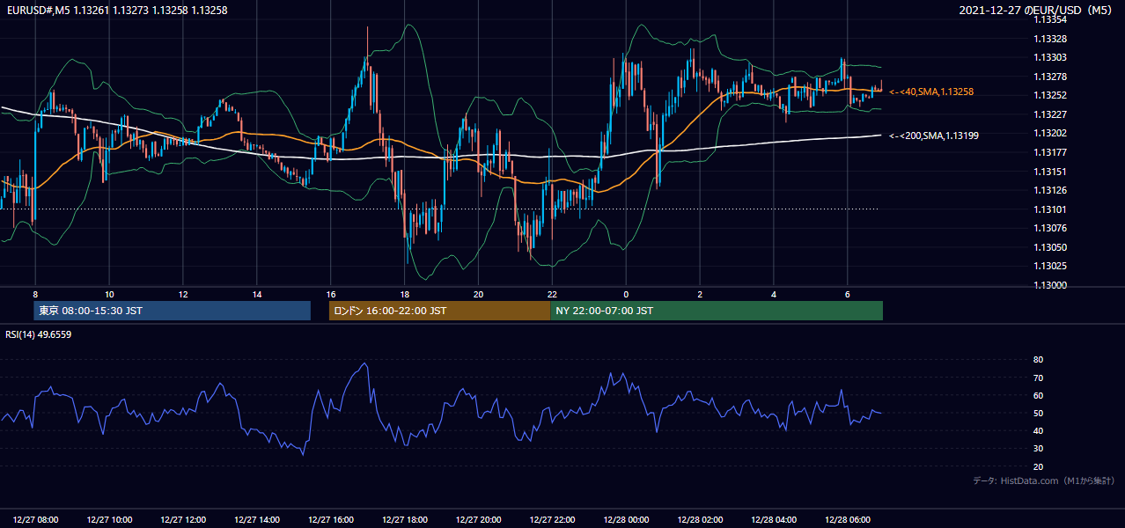This screenshot has width=1125, height=528.
Task: Click time label 12/28 06:00
Action: [x=848, y=519]
